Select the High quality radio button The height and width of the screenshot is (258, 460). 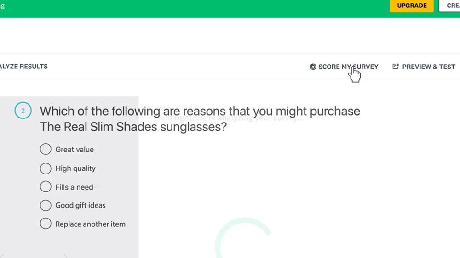point(46,168)
